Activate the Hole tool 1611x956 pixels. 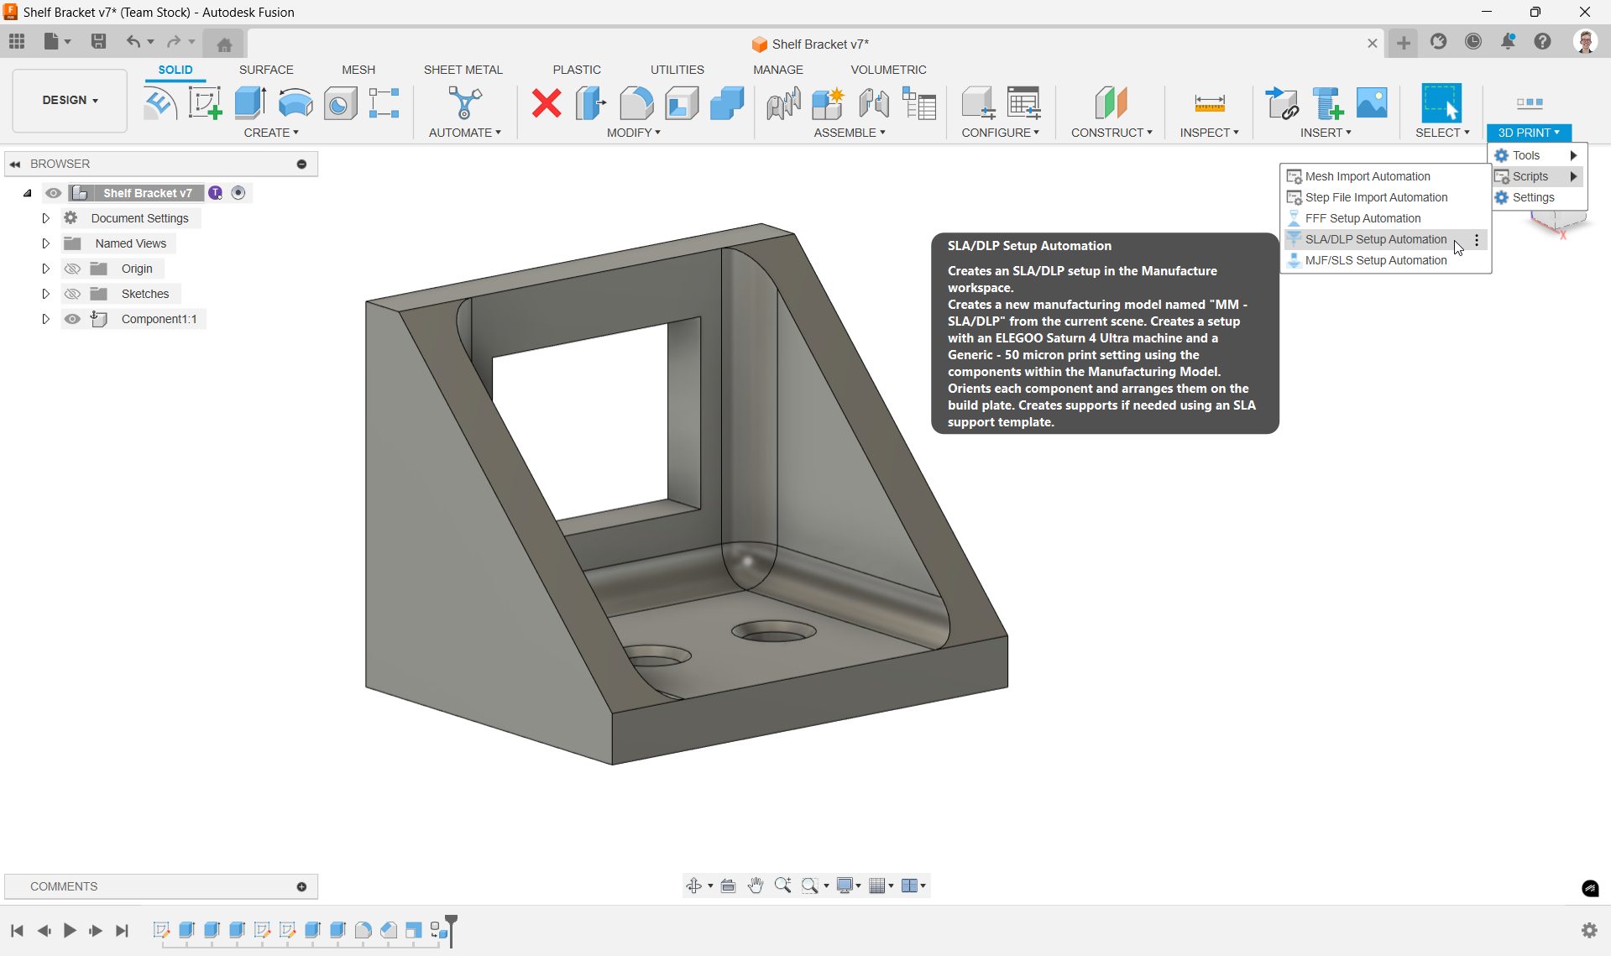coord(340,103)
